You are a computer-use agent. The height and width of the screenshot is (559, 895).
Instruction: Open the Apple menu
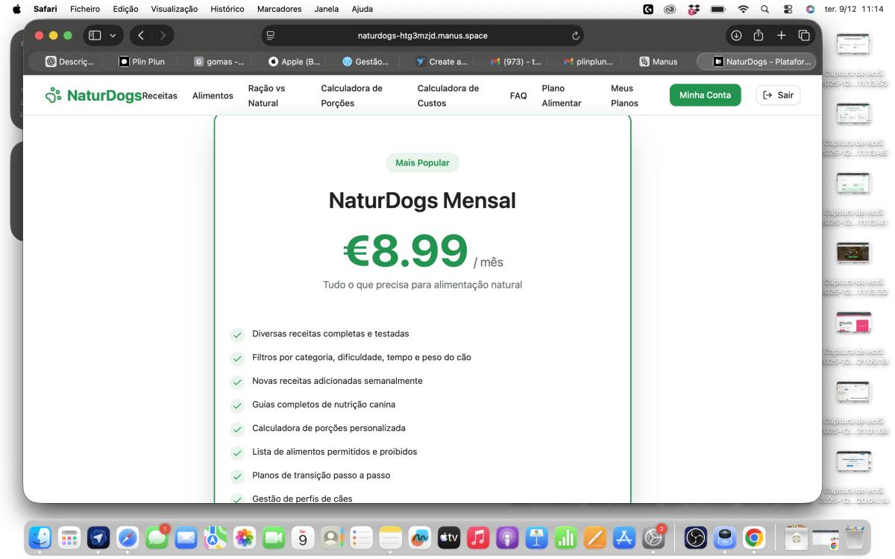17,9
